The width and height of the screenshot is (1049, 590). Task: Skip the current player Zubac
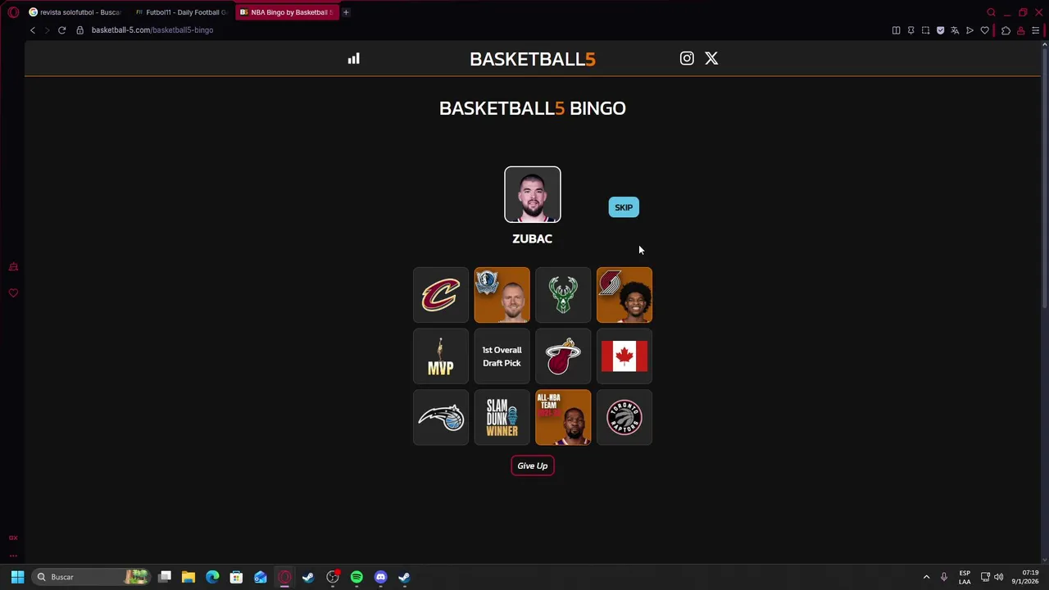pyautogui.click(x=624, y=207)
